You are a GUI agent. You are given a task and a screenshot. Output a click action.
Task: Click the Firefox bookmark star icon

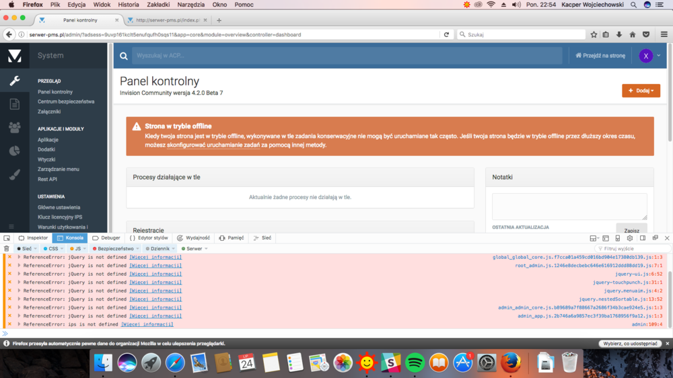tap(594, 34)
